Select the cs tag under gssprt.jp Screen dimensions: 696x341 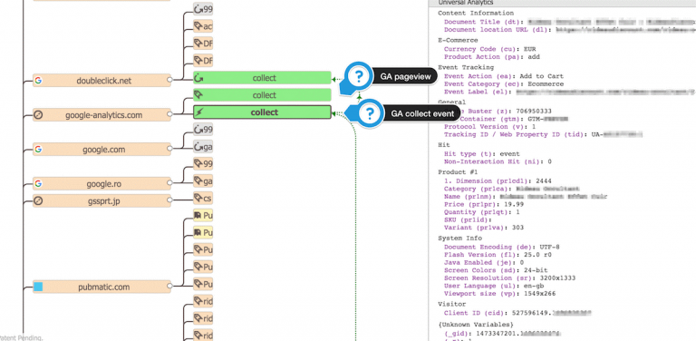pos(203,198)
